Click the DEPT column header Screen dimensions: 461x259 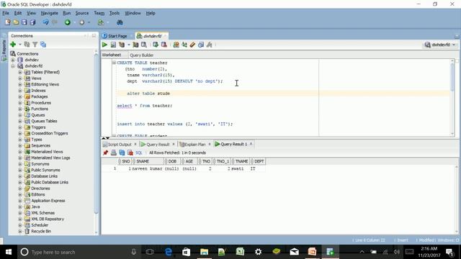click(258, 161)
